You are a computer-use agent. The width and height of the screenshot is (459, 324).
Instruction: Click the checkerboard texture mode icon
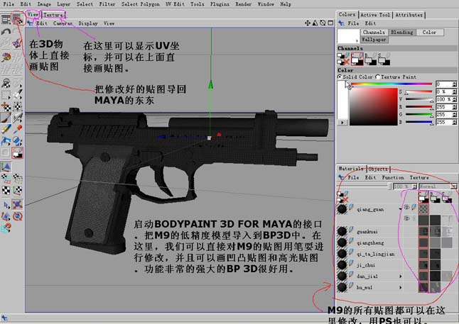point(6,191)
